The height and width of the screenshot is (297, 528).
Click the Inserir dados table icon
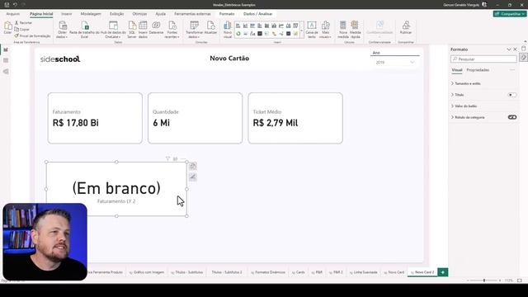tap(143, 30)
